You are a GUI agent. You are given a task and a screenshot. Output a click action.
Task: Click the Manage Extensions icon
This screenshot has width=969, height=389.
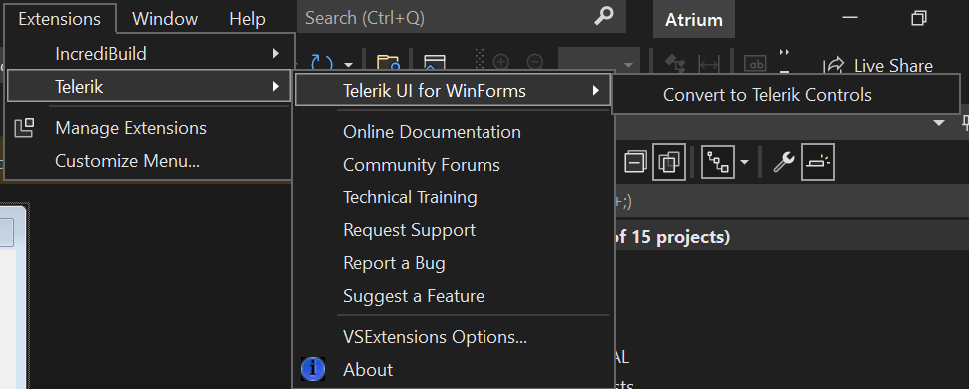click(x=24, y=128)
